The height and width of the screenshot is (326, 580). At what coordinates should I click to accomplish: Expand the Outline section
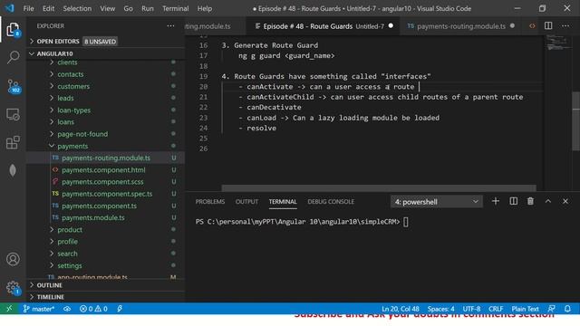click(x=49, y=285)
